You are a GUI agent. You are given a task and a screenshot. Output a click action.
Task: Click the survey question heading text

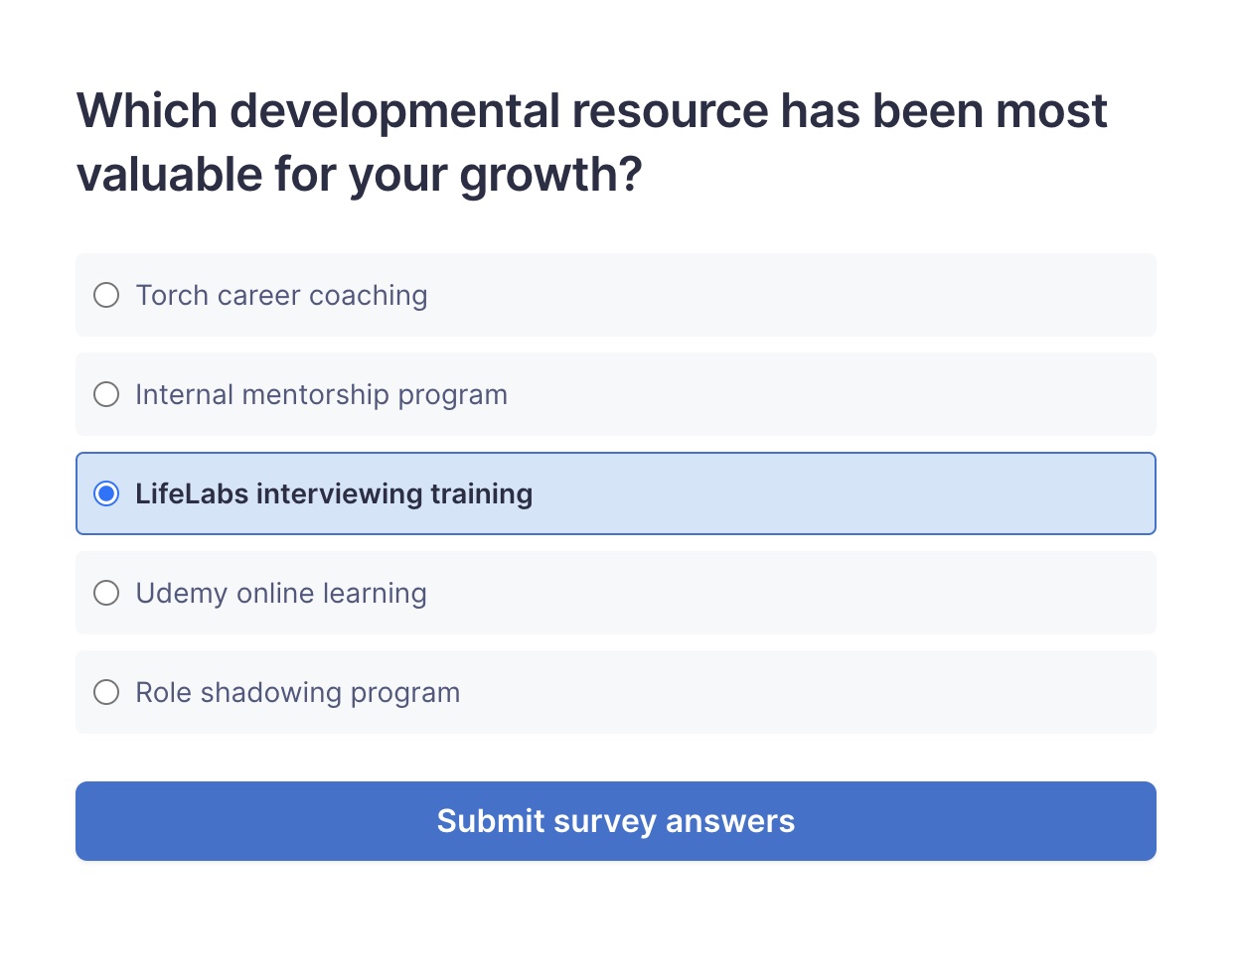(x=592, y=142)
